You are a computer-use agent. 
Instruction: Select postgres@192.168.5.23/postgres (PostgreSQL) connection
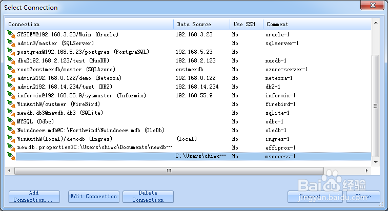[x=83, y=52]
